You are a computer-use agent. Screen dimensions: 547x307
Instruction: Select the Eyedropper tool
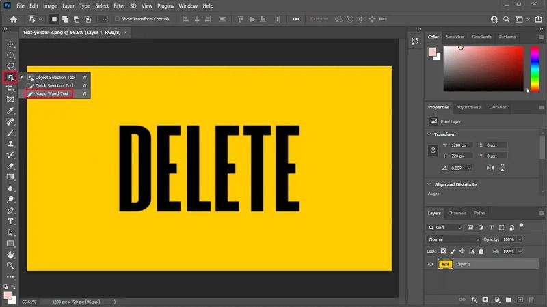(10, 111)
